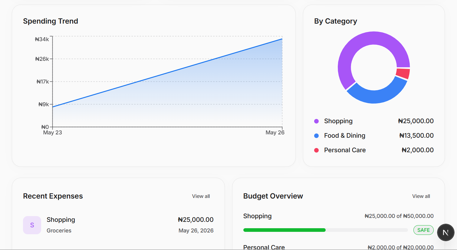Open View all in Budget Overview
Image resolution: width=457 pixels, height=250 pixels.
tap(421, 196)
